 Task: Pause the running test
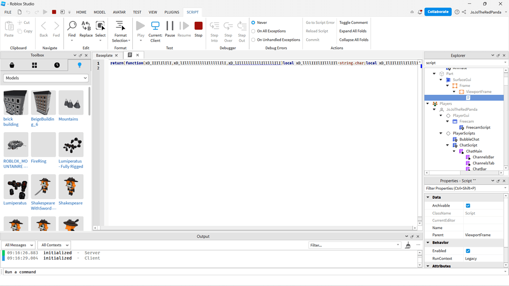170,26
